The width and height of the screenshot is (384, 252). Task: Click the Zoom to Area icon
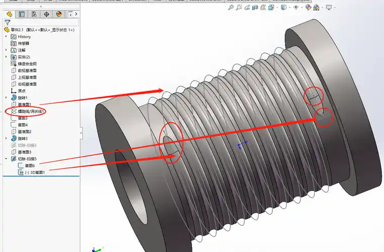point(239,8)
